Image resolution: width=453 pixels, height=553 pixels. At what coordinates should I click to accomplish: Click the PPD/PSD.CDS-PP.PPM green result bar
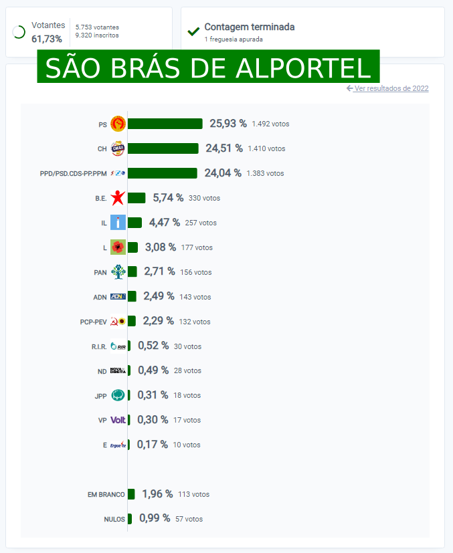pos(163,173)
